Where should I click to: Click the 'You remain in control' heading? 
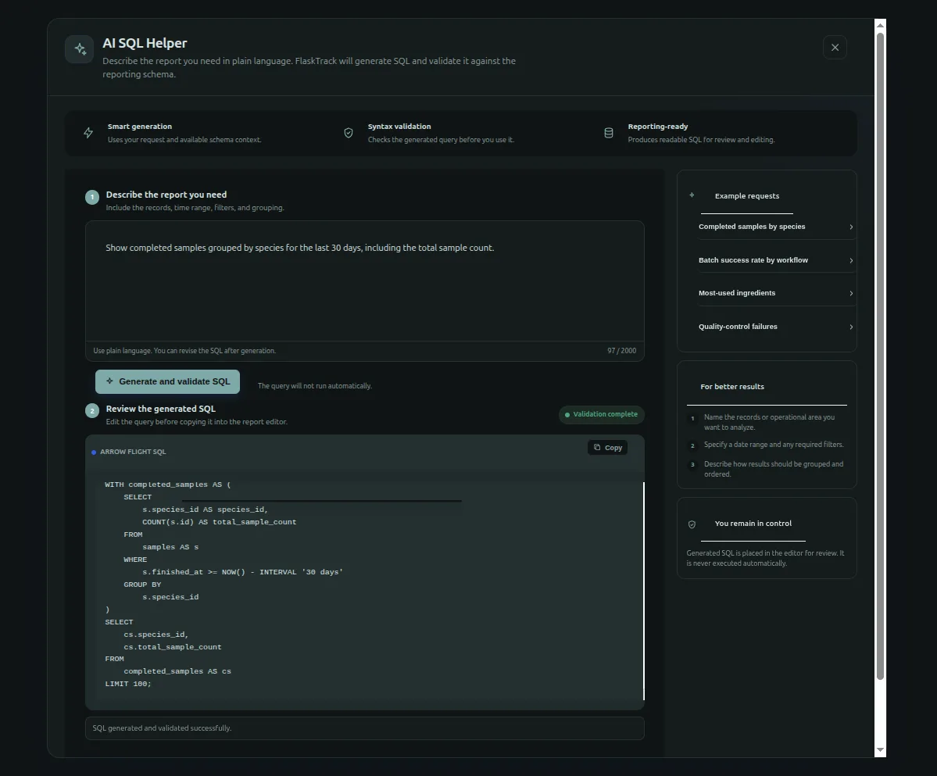coord(753,524)
